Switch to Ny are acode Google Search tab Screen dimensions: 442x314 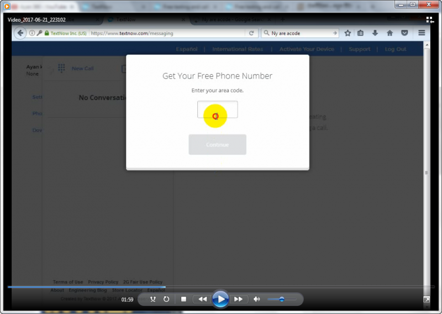232,19
